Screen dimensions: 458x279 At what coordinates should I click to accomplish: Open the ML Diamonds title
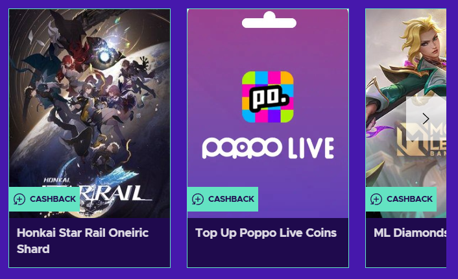(x=410, y=233)
